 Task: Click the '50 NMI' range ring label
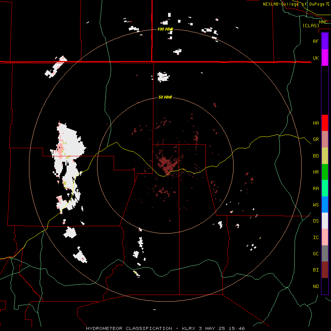[x=165, y=97]
